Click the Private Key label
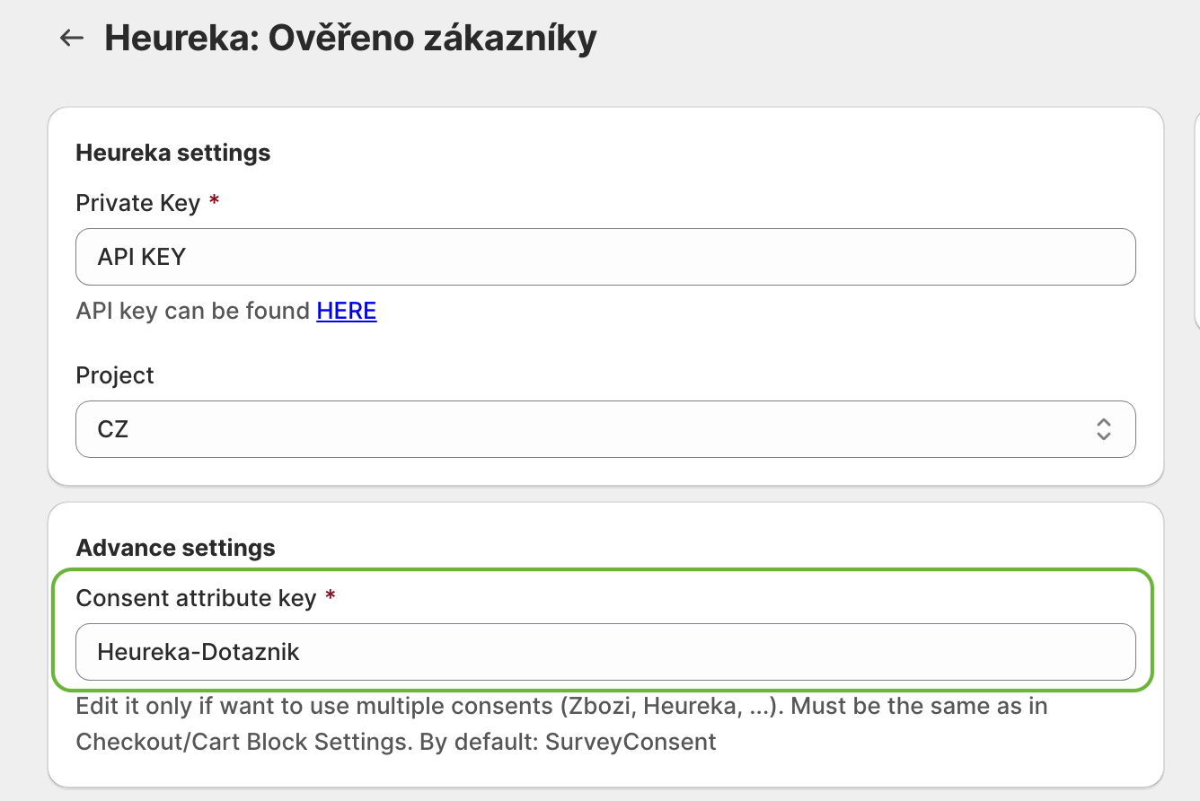The width and height of the screenshot is (1200, 801). [x=137, y=203]
